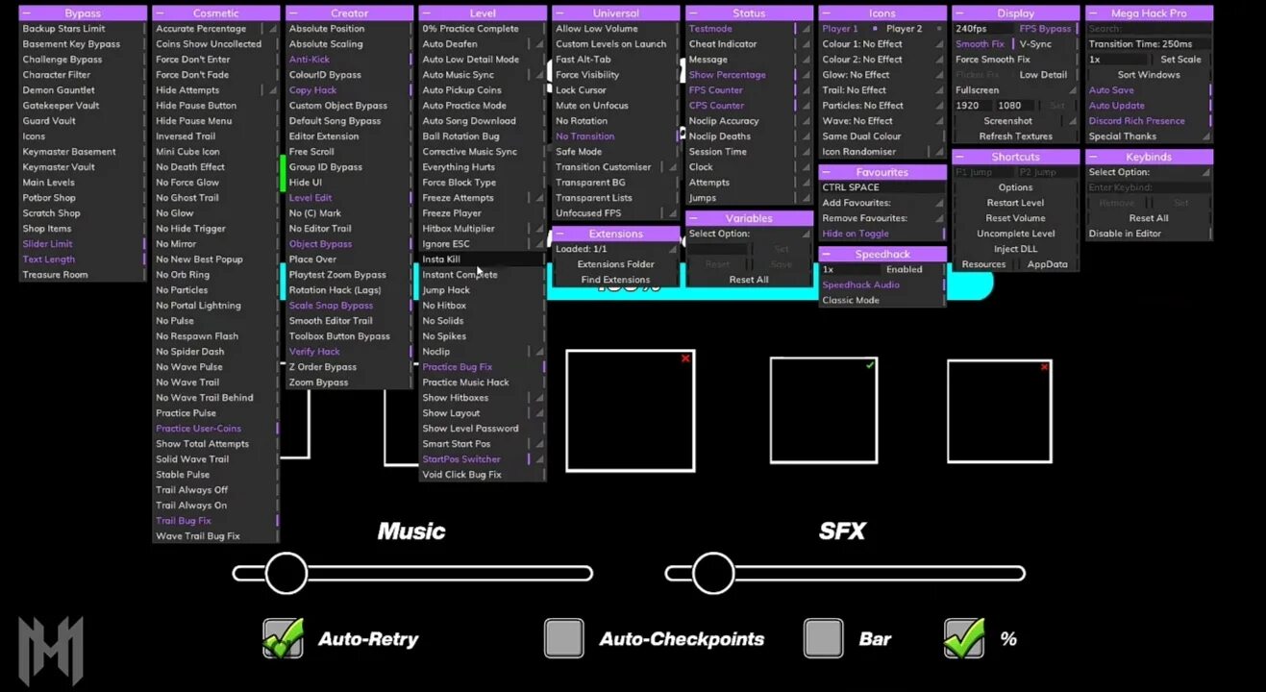Click Restart Level in Shortcuts

click(x=1015, y=203)
